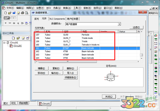Select the Four Channel Oscilloscope icon
This screenshot has width=160, height=111.
[x=156, y=52]
